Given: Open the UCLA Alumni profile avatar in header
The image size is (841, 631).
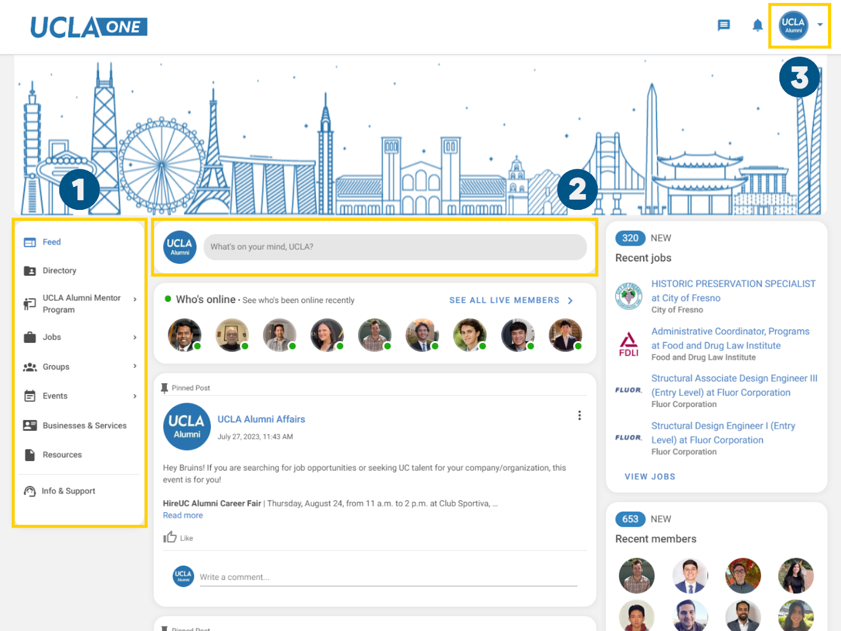Looking at the screenshot, I should [794, 25].
